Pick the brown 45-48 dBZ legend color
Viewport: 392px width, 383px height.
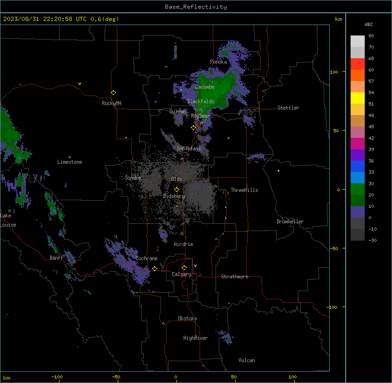click(357, 121)
